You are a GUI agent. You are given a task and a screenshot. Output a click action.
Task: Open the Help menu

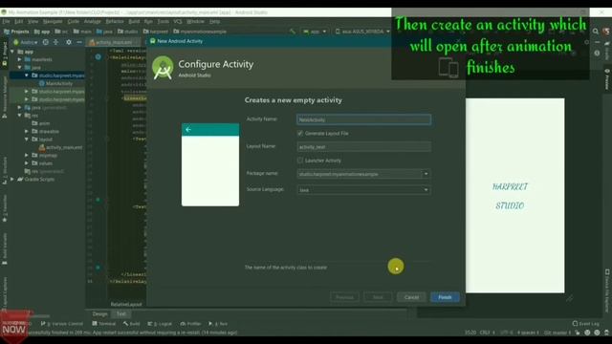(214, 21)
